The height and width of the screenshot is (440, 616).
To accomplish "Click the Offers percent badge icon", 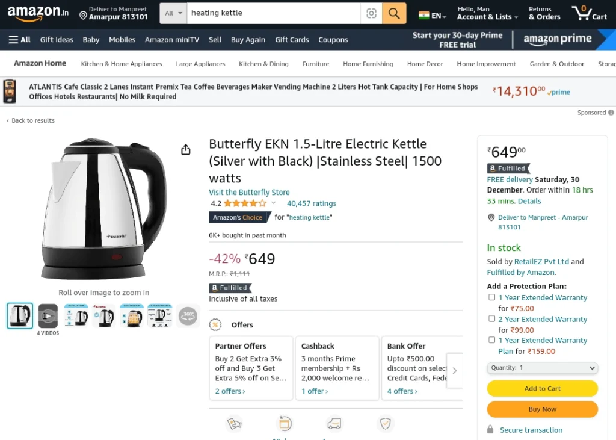I will 215,325.
